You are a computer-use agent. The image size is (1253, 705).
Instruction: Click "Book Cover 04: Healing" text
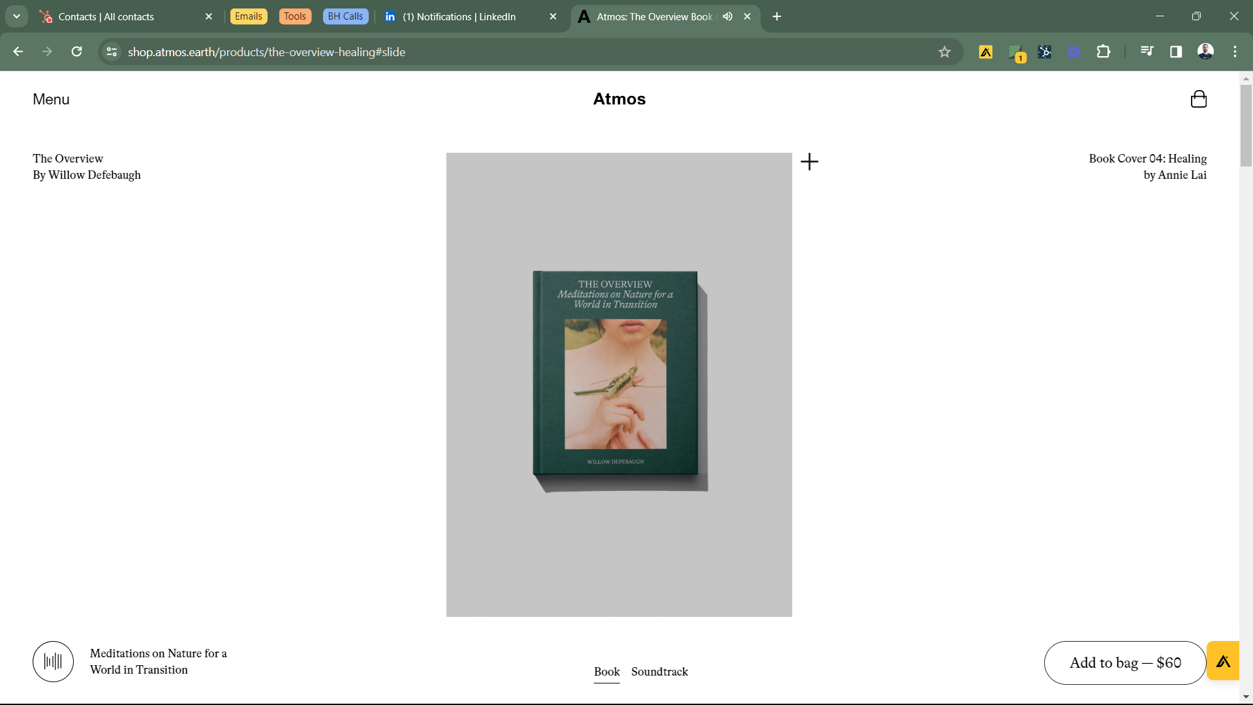tap(1147, 159)
